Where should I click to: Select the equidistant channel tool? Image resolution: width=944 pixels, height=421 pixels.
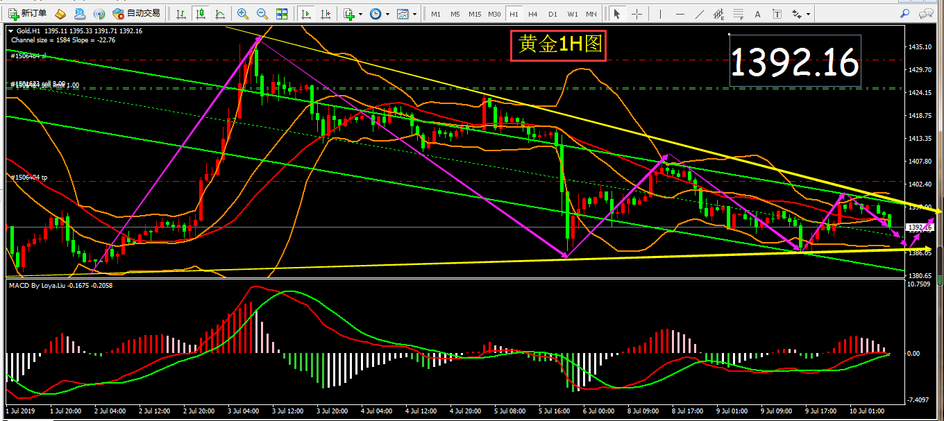point(718,13)
